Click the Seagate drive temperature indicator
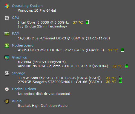This screenshot has width=135, height=114. (x=120, y=81)
